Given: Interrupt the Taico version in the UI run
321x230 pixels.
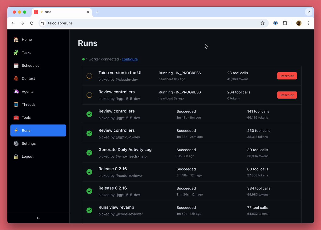Looking at the screenshot, I should (x=287, y=76).
